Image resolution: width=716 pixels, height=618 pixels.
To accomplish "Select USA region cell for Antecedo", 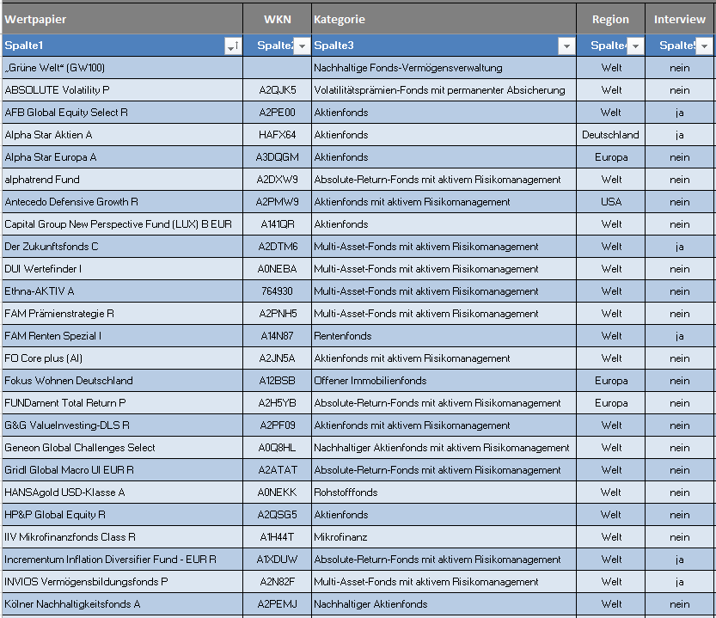I will tap(611, 202).
